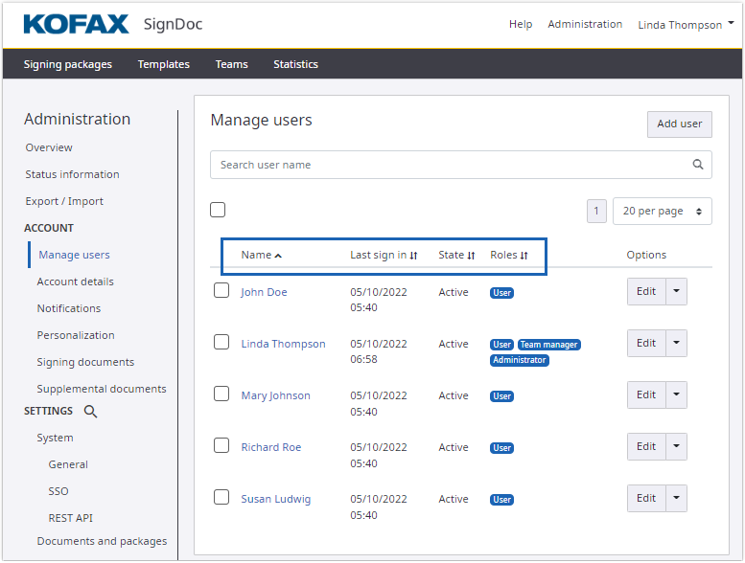This screenshot has height=563, width=745.
Task: Sort users by Name column arrow
Action: tap(278, 256)
